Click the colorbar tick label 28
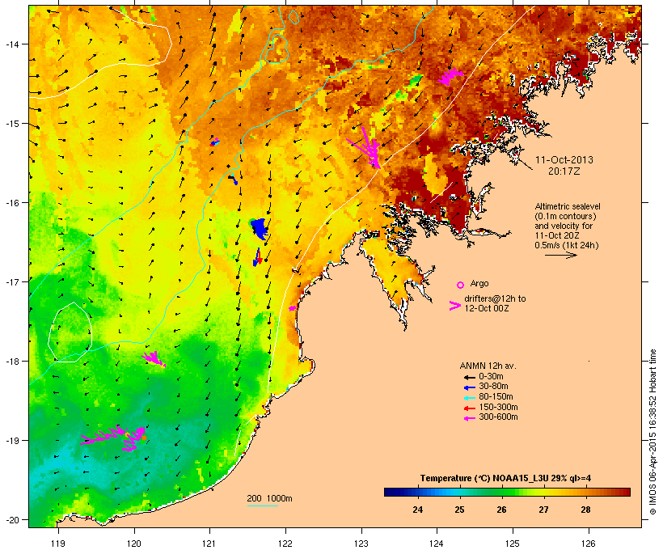Screen dimensions: 663x550 (x=585, y=510)
